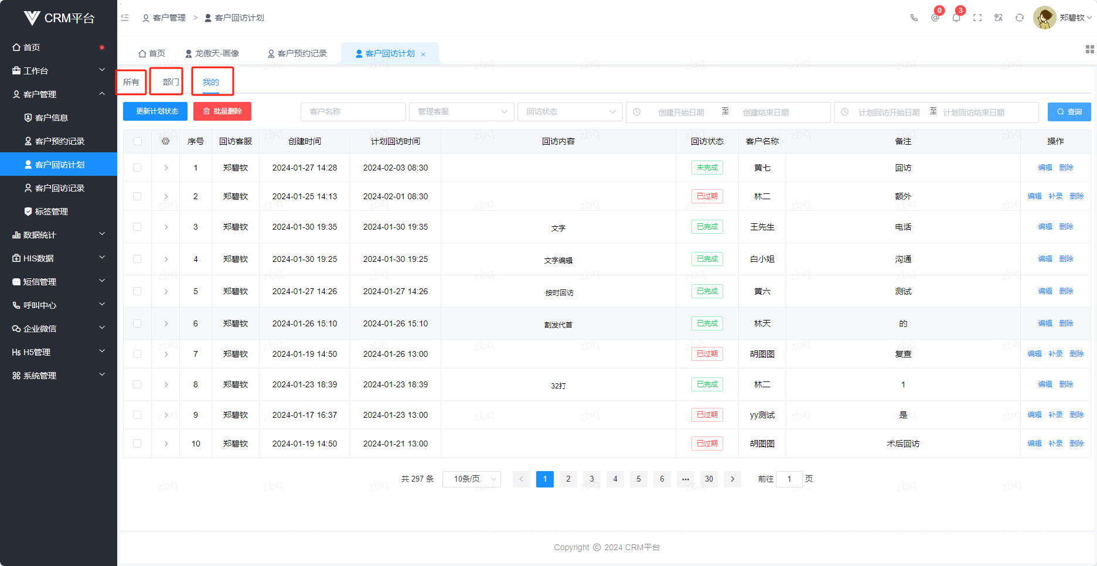The image size is (1097, 566).
Task: Click the 客户管理 breadcrumb link
Action: 164,18
